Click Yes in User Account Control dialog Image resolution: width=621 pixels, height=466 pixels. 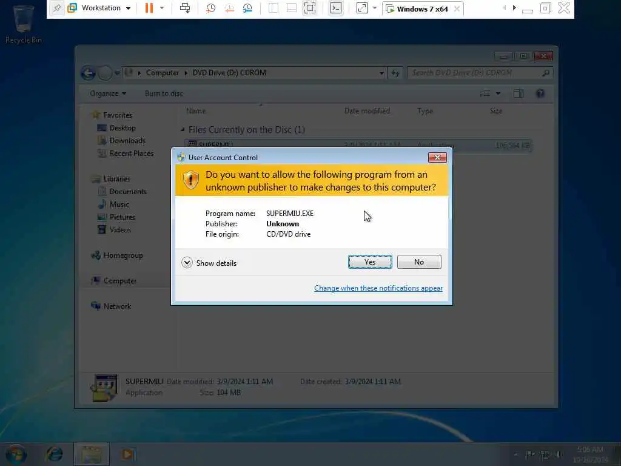370,262
